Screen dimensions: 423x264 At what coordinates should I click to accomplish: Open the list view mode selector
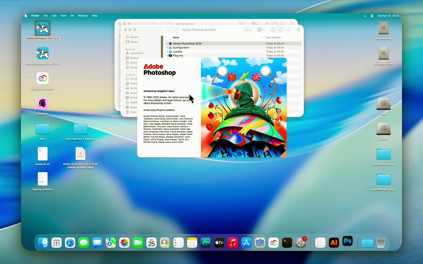pos(247,30)
